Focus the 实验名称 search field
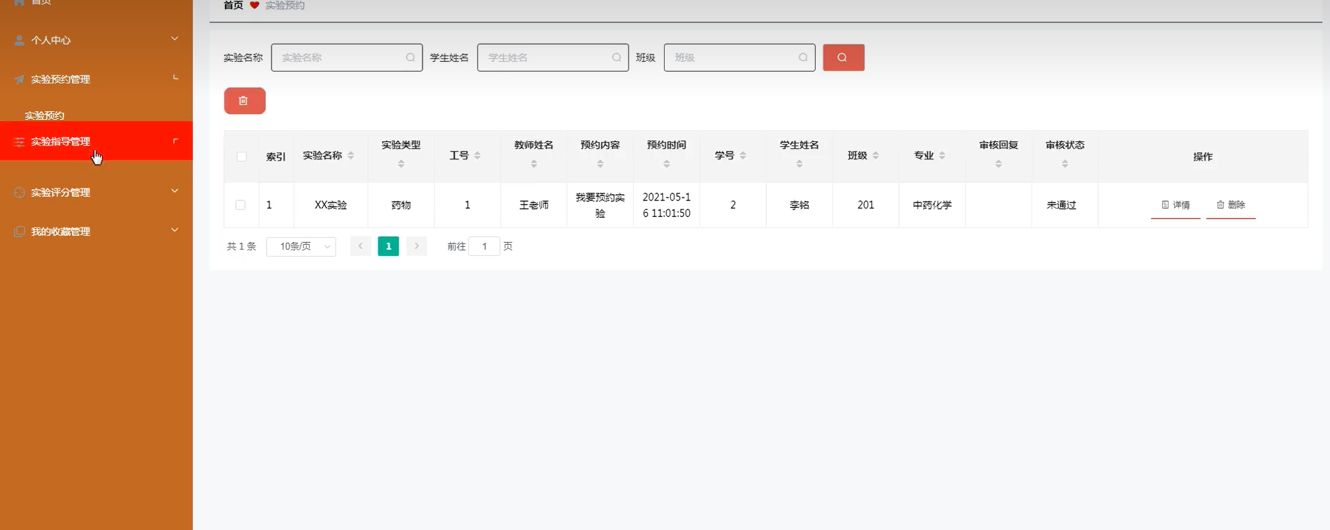Viewport: 1330px width, 530px height. click(x=347, y=58)
